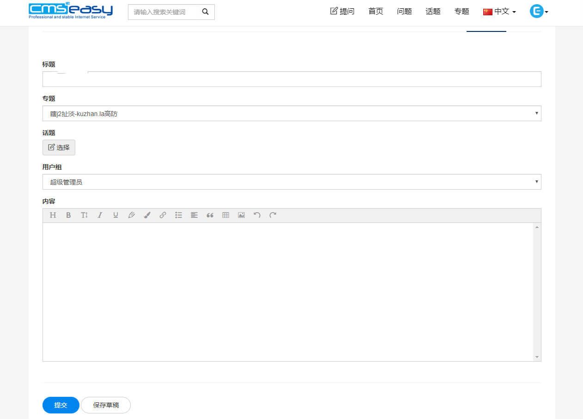This screenshot has height=419, width=583.
Task: Save a draft with 保存草稿
Action: coord(105,405)
